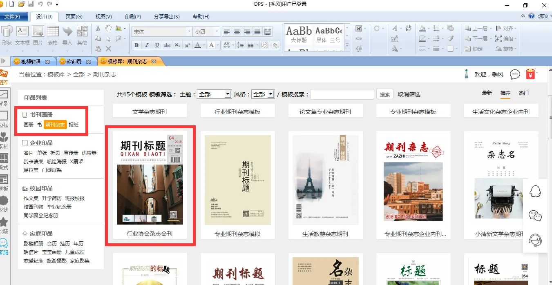
Task: Select the hand pan tool
Action: pyautogui.click(x=108, y=28)
